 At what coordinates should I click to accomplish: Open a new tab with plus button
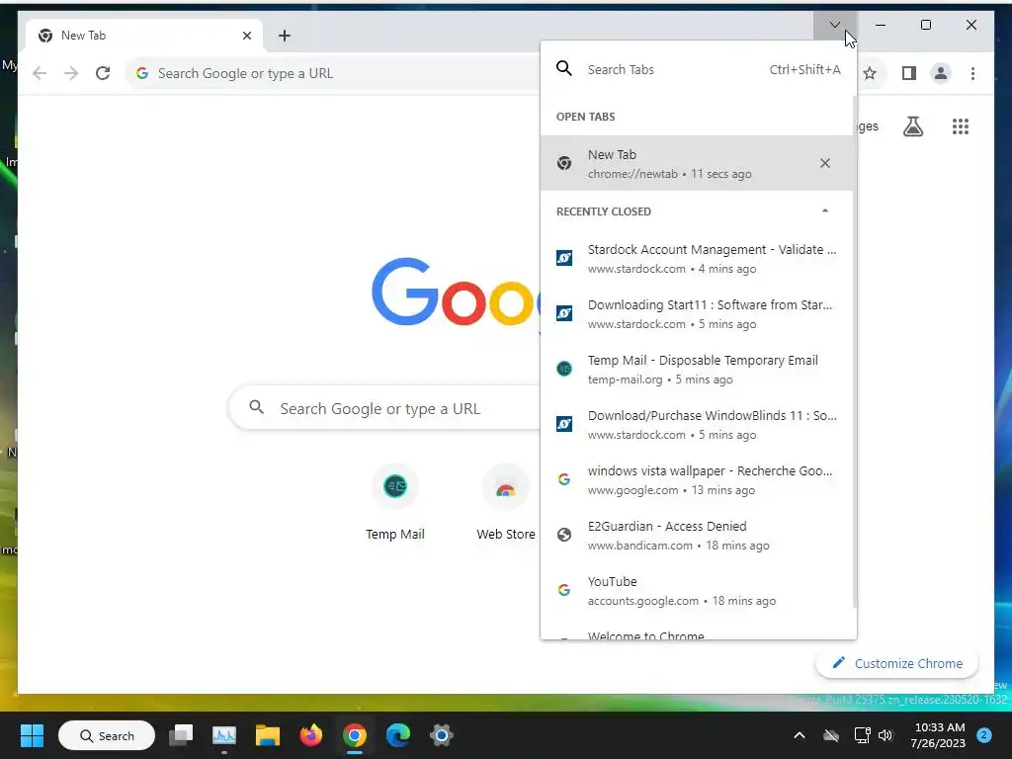click(x=284, y=36)
